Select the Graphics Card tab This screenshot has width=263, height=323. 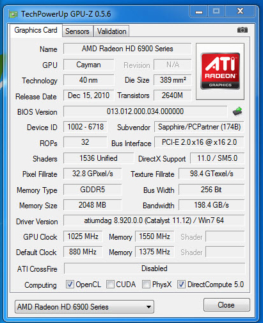[36, 30]
